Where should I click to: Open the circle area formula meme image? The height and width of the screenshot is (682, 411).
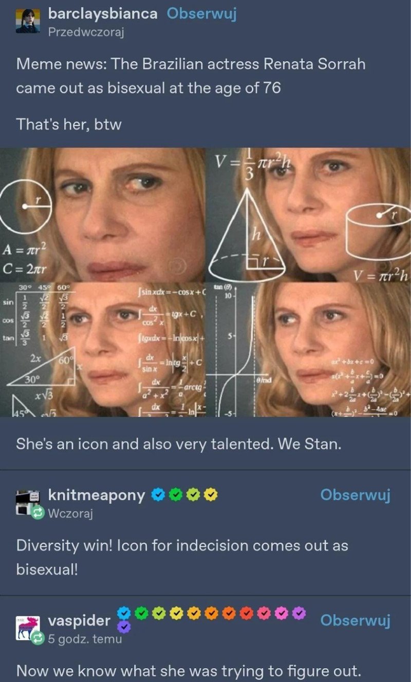(102, 215)
